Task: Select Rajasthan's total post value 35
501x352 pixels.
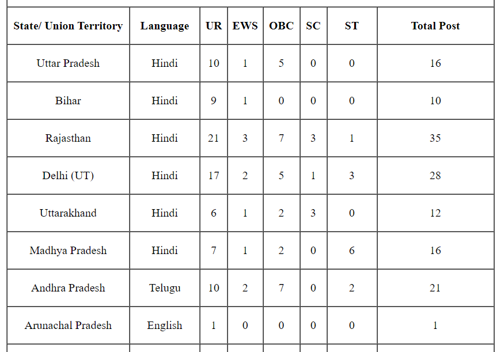Action: (435, 138)
